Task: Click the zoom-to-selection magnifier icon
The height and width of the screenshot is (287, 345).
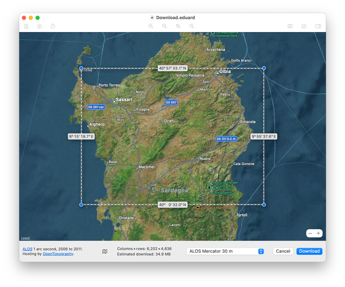Action: pyautogui.click(x=178, y=26)
